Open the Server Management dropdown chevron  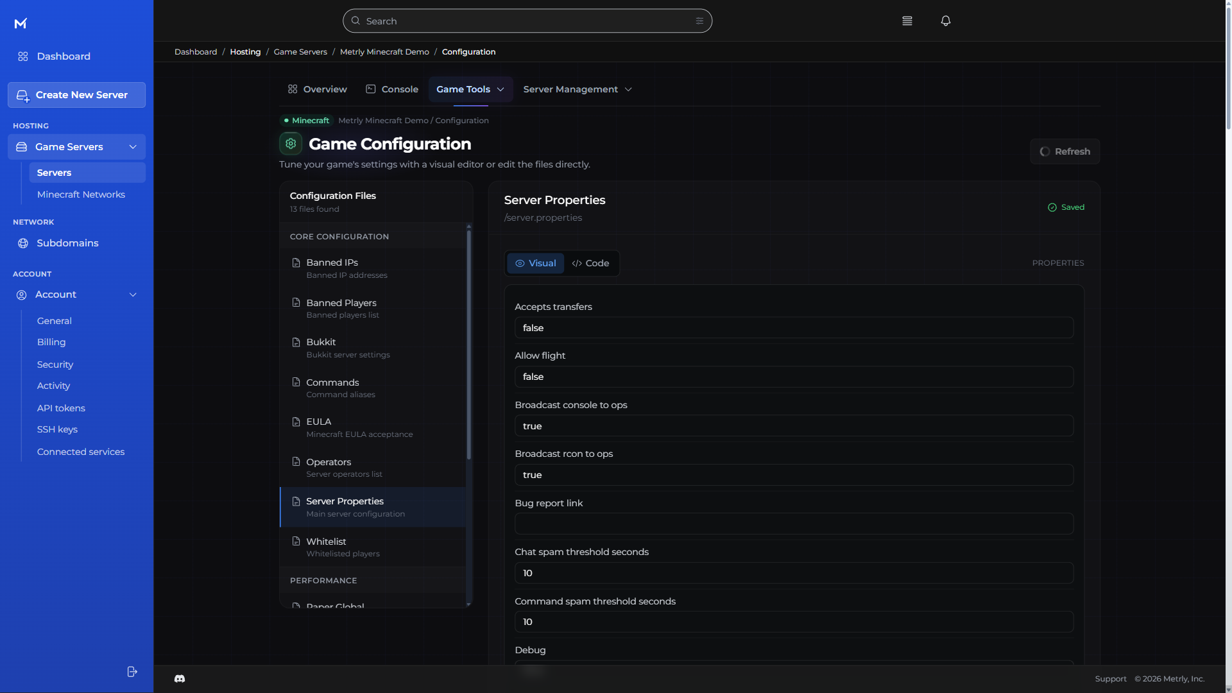tap(628, 89)
